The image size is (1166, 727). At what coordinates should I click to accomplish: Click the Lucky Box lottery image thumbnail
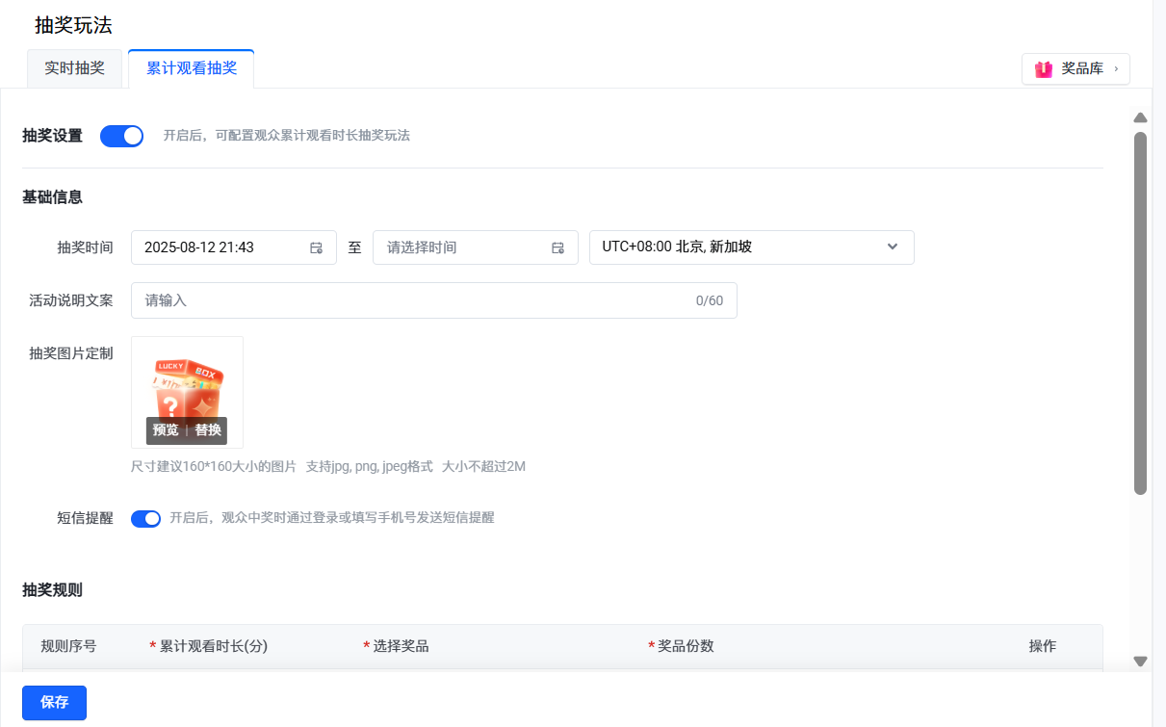click(x=187, y=392)
